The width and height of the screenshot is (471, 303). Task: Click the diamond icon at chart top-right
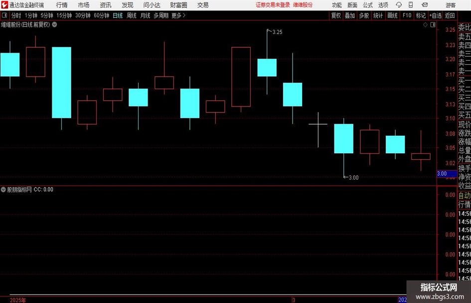pyautogui.click(x=425, y=25)
